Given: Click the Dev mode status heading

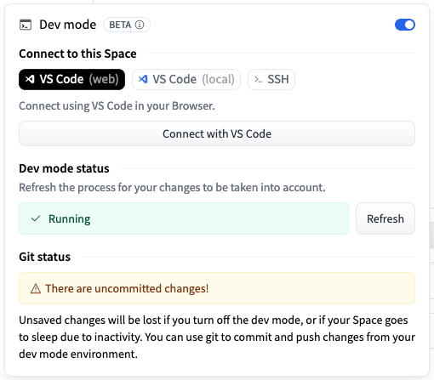Looking at the screenshot, I should click(x=64, y=168).
